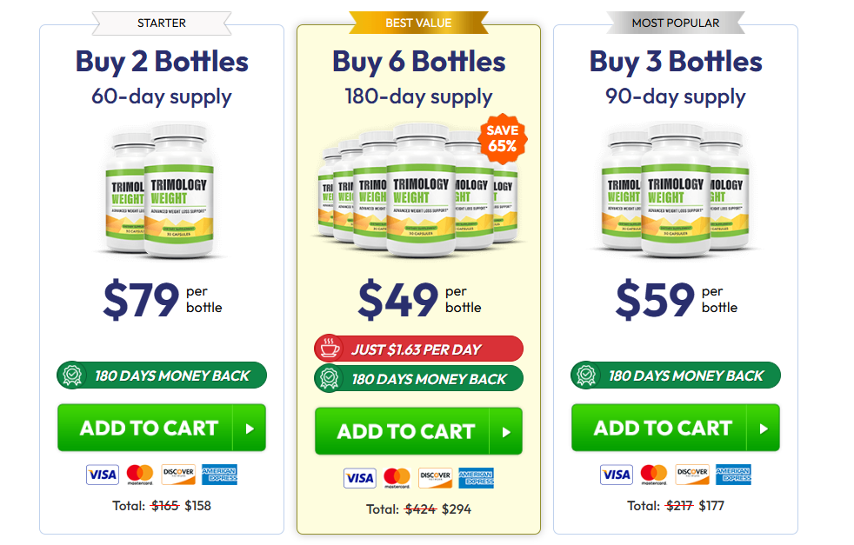This screenshot has height=545, width=854.
Task: Click the six-bottle product image
Action: pos(418,191)
